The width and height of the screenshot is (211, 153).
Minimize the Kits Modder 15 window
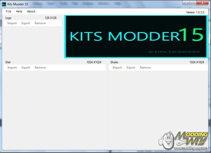point(186,3)
